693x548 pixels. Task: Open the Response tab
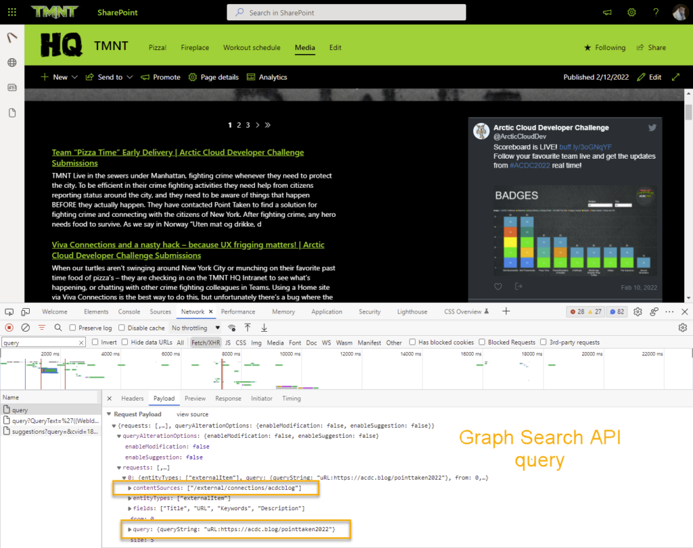tap(228, 399)
